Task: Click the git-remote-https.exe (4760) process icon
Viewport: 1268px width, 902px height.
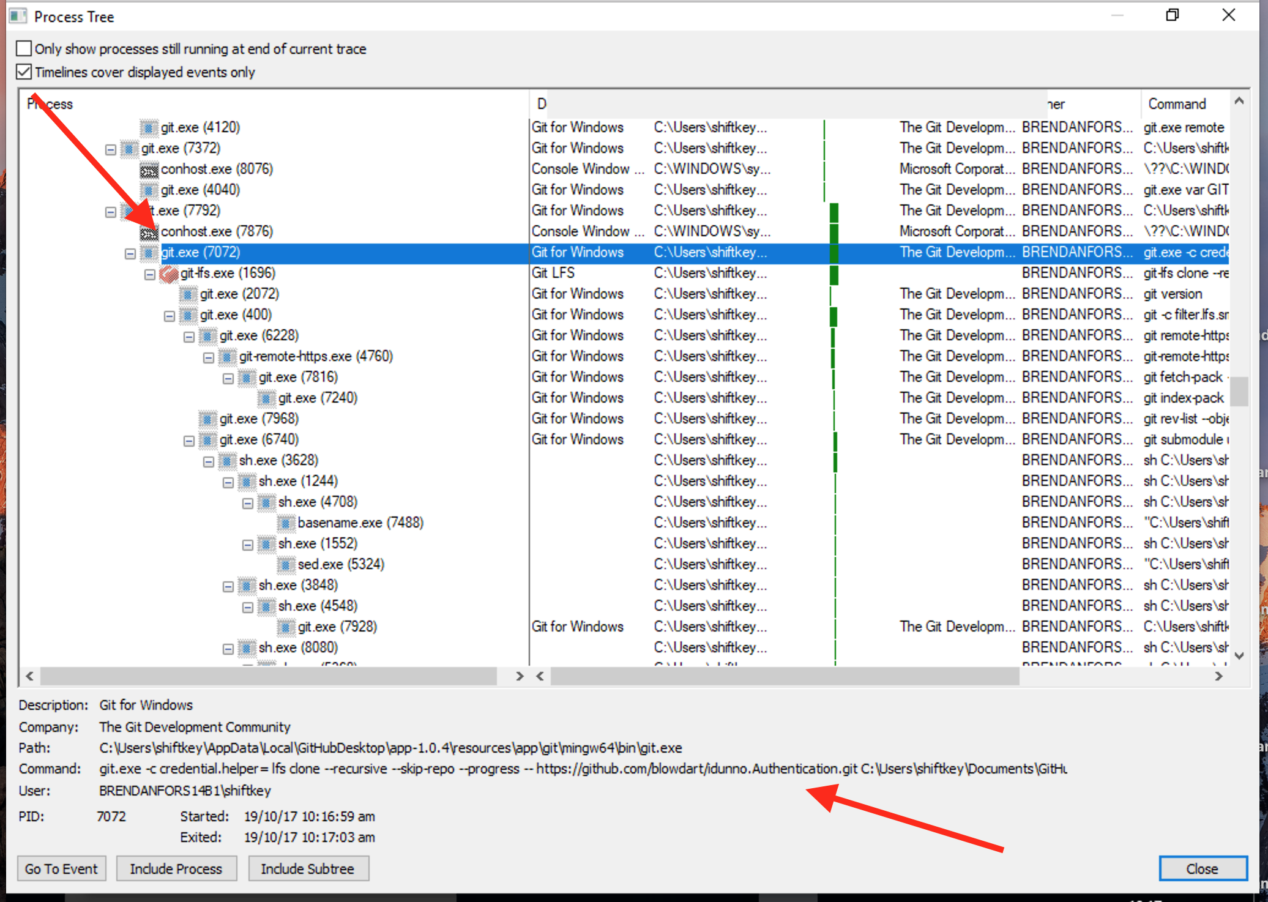Action: coord(228,356)
